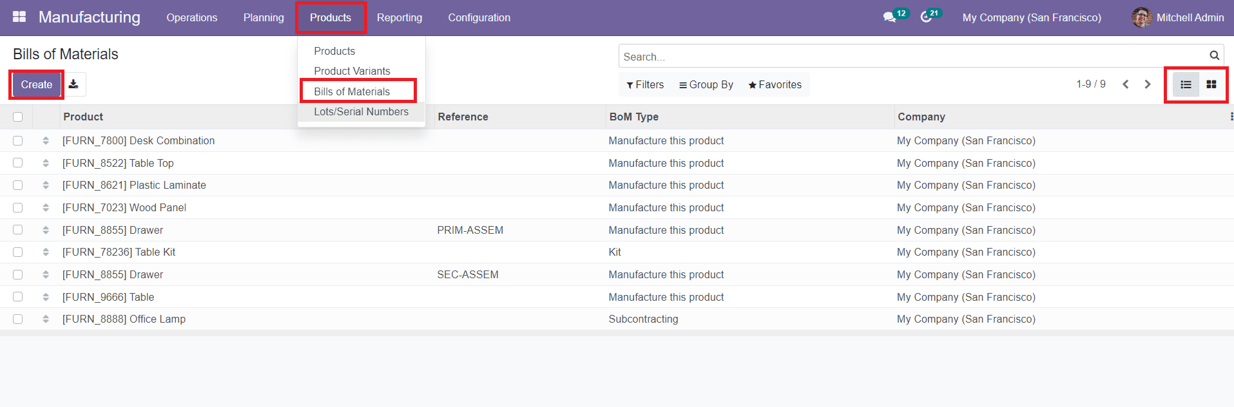Switch to list view icon
This screenshot has width=1234, height=407.
1186,84
